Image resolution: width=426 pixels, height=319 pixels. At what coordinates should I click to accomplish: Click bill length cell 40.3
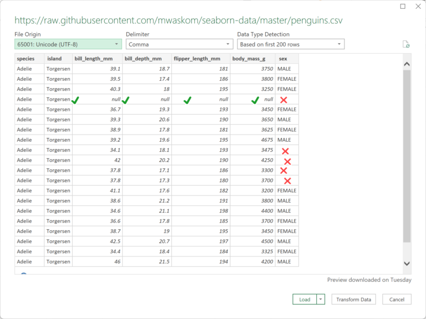point(97,89)
